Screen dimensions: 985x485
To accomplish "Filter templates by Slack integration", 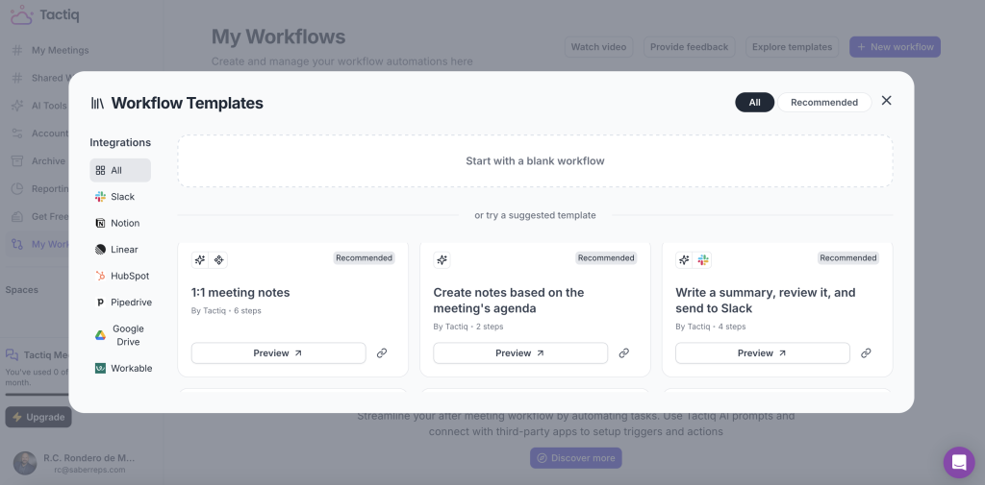I will pyautogui.click(x=121, y=197).
